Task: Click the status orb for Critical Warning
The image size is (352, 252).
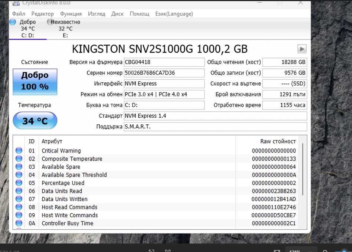Action: 19,150
